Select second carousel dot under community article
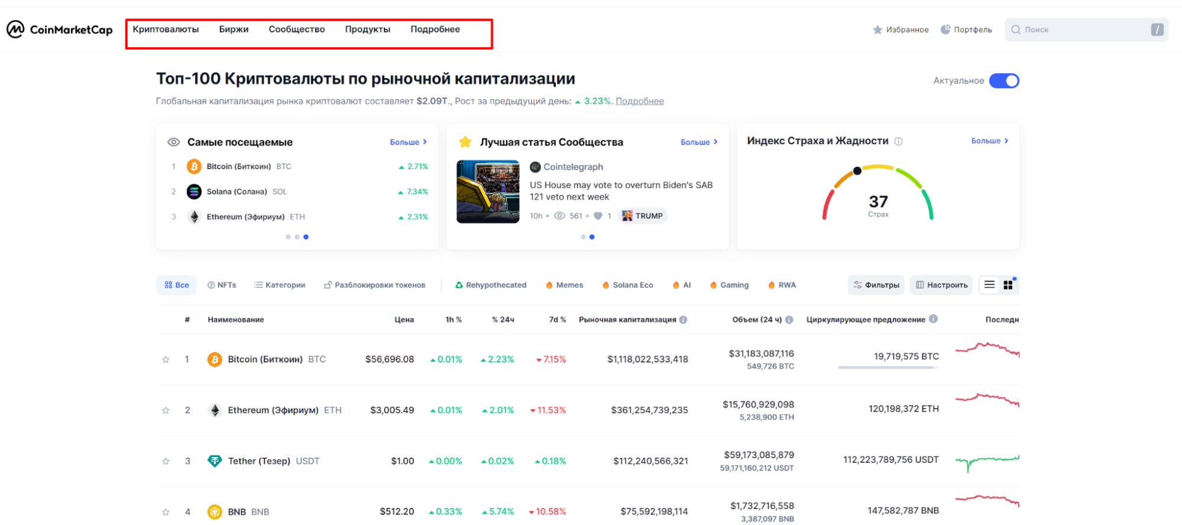This screenshot has width=1182, height=525. pos(592,237)
